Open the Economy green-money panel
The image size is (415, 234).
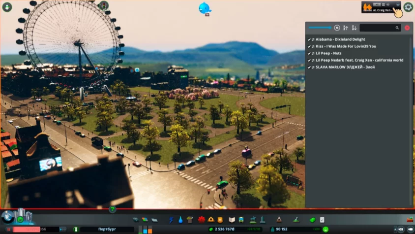click(313, 220)
